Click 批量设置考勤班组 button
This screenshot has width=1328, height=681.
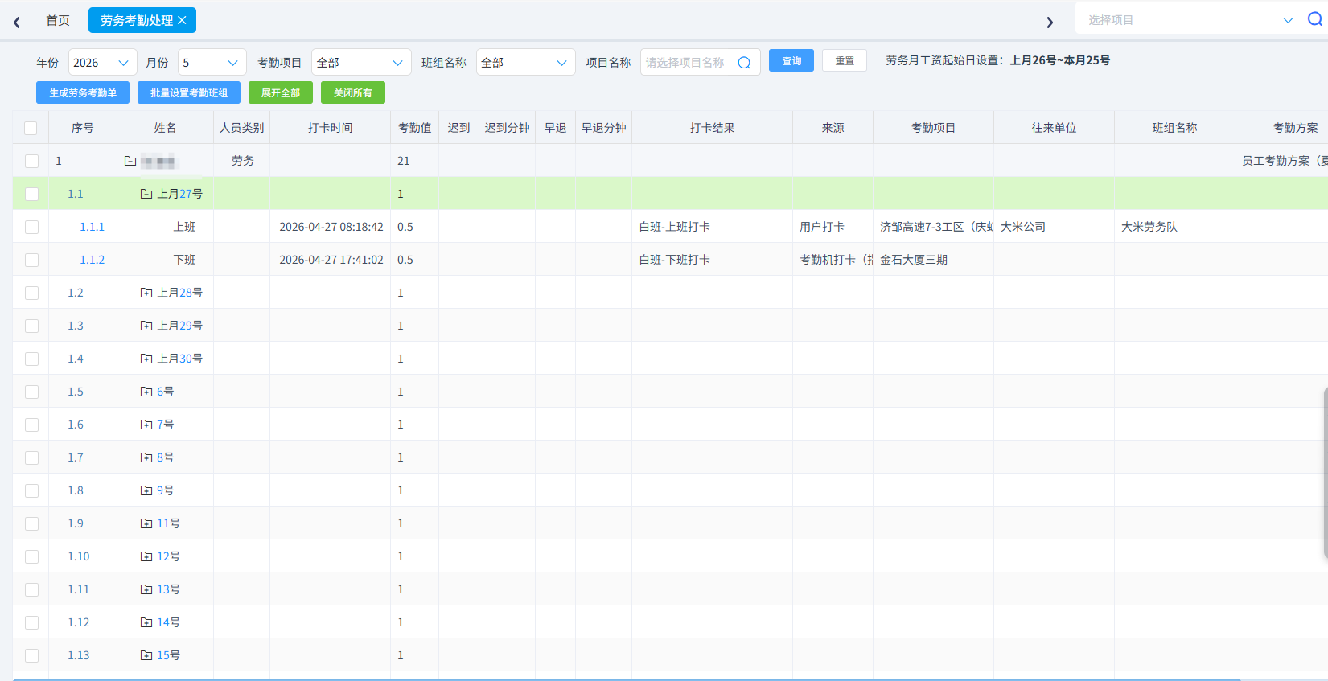tap(189, 92)
